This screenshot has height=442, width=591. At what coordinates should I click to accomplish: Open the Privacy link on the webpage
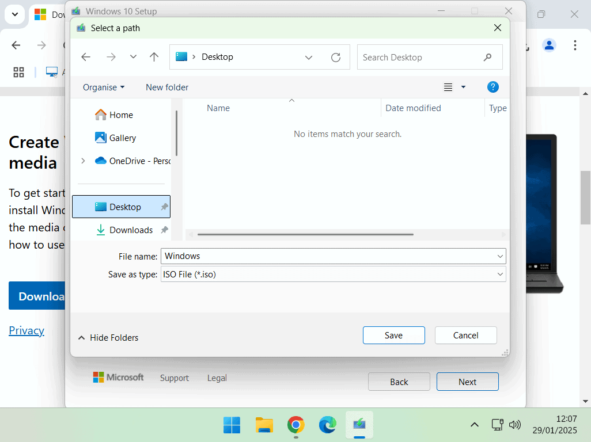click(x=26, y=330)
